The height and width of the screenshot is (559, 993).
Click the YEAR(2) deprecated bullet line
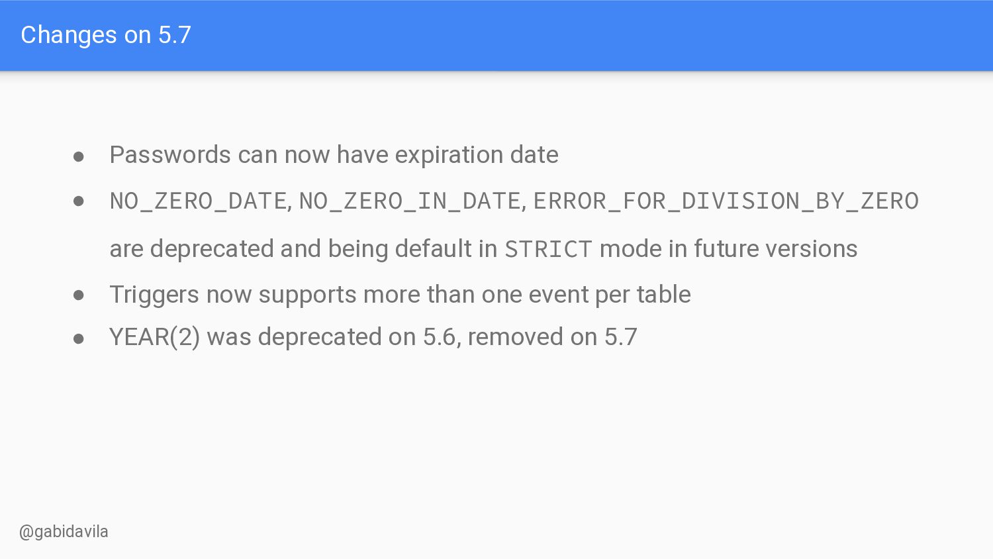(373, 337)
